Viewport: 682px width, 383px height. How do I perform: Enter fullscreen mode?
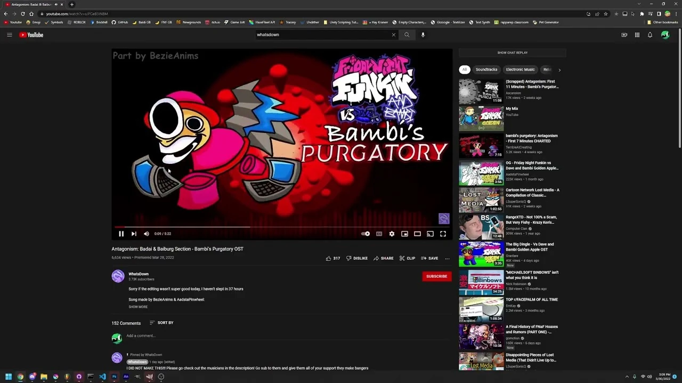[x=443, y=234]
